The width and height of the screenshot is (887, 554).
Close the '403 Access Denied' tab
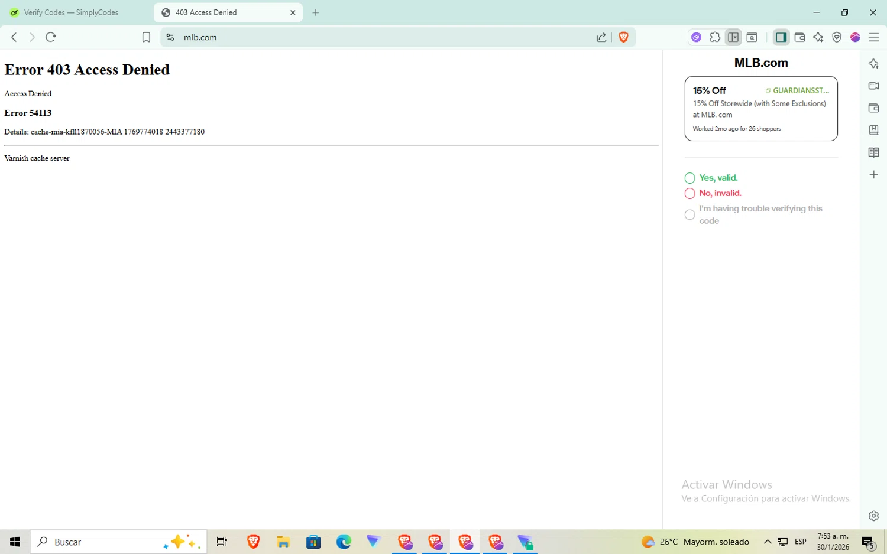293,12
